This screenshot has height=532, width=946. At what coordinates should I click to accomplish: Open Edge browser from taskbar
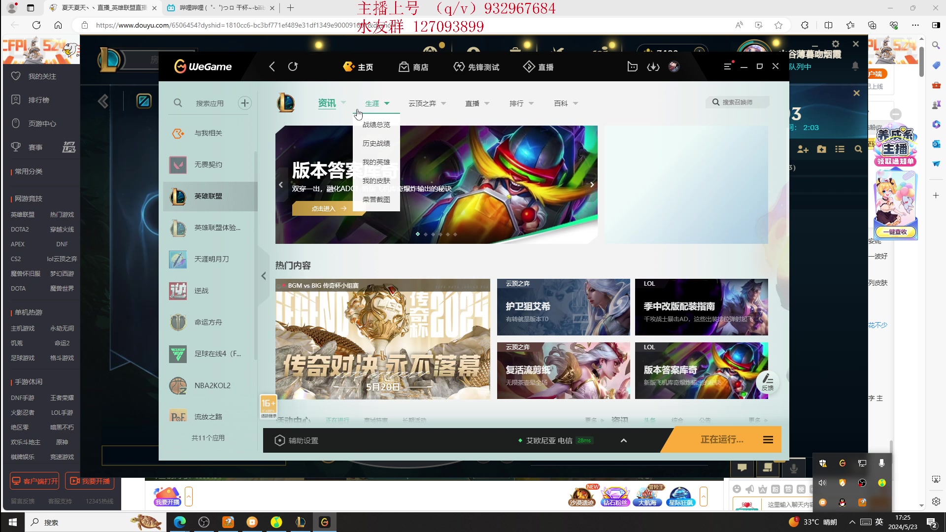(x=180, y=522)
